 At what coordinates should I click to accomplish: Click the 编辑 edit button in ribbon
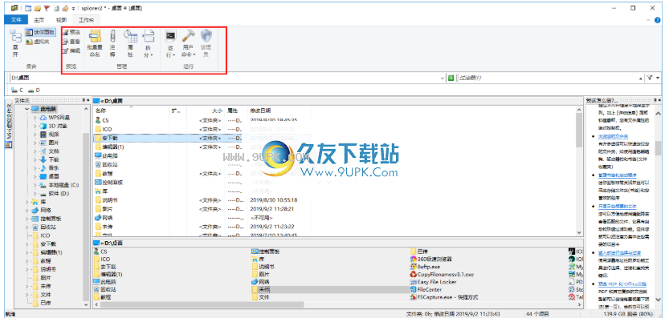71,50
